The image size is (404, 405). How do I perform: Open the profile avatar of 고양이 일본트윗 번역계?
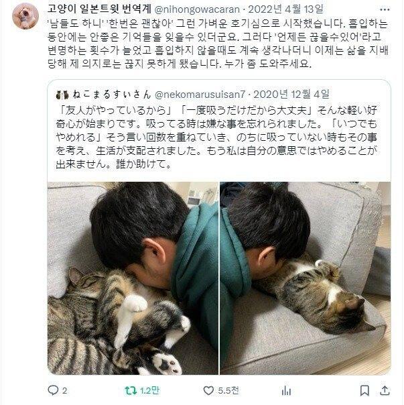coord(25,16)
